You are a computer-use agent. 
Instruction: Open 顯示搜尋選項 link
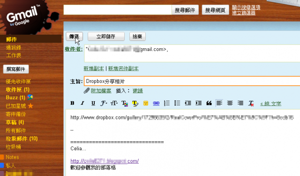point(246,7)
